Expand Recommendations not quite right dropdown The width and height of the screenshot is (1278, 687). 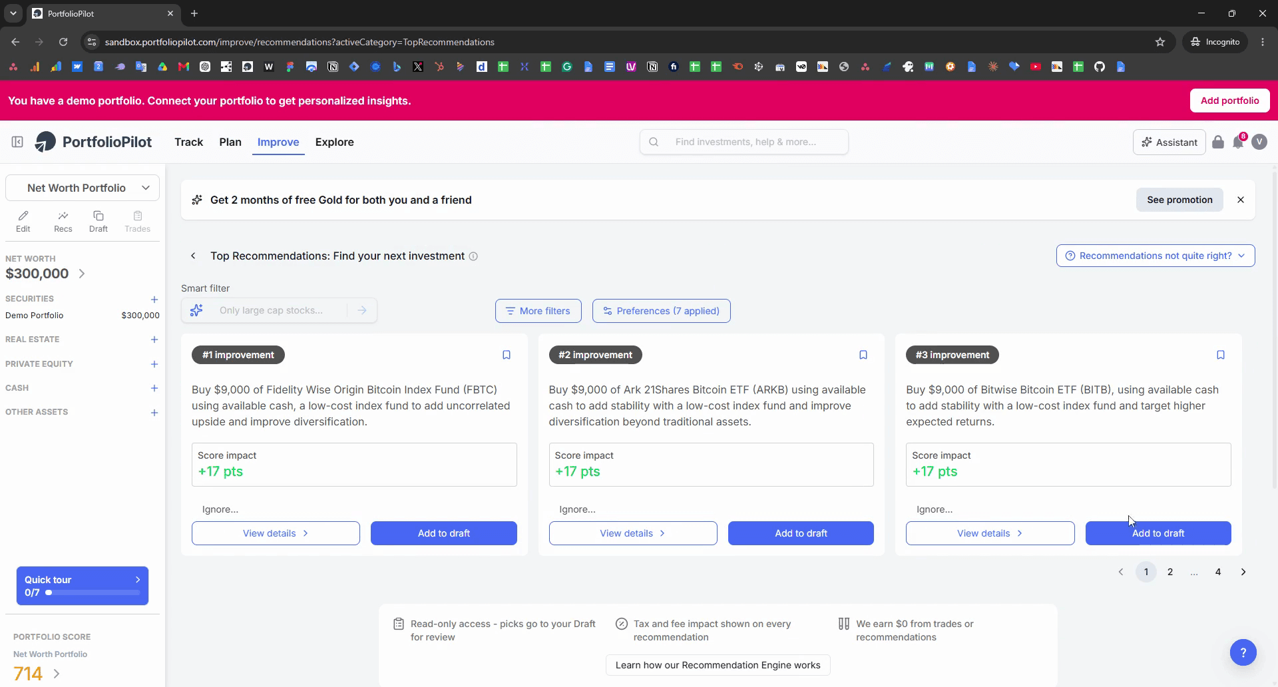click(x=1156, y=256)
